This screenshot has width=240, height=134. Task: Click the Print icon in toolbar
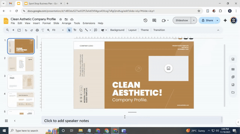(x=37, y=30)
